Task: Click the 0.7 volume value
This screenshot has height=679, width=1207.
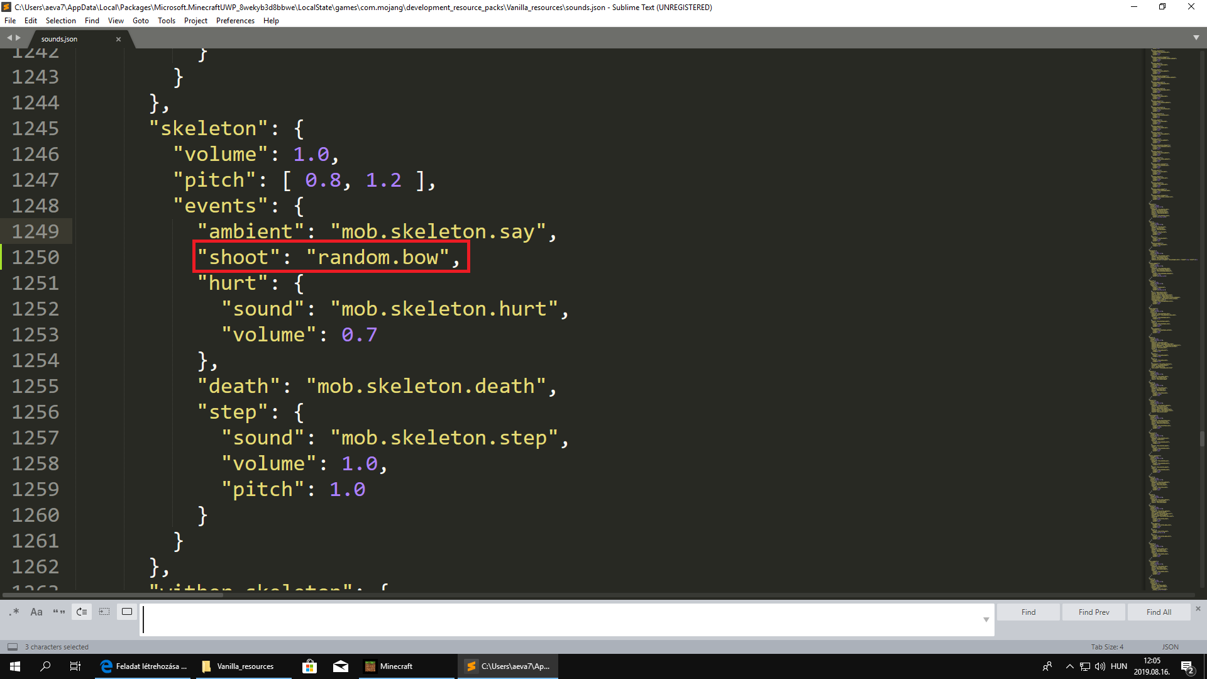Action: 359,334
